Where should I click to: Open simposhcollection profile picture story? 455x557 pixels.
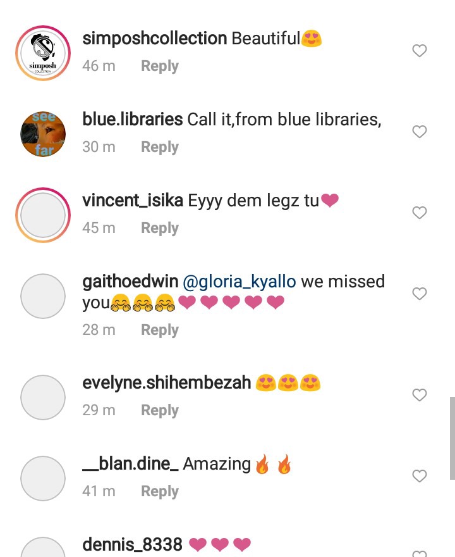pyautogui.click(x=43, y=53)
